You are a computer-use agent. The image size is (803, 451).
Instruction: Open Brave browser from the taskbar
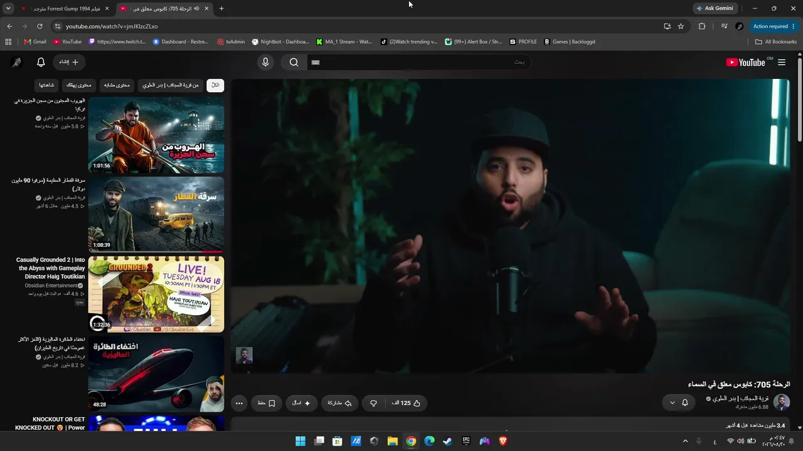503,441
